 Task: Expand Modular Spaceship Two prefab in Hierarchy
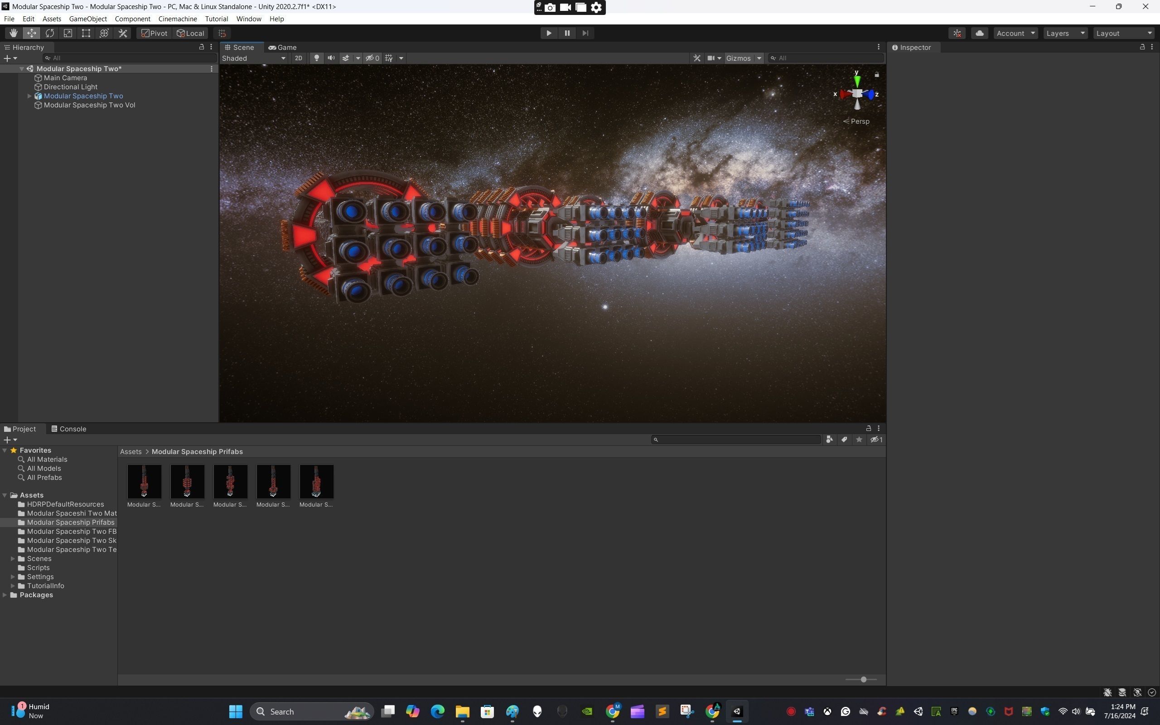(30, 96)
